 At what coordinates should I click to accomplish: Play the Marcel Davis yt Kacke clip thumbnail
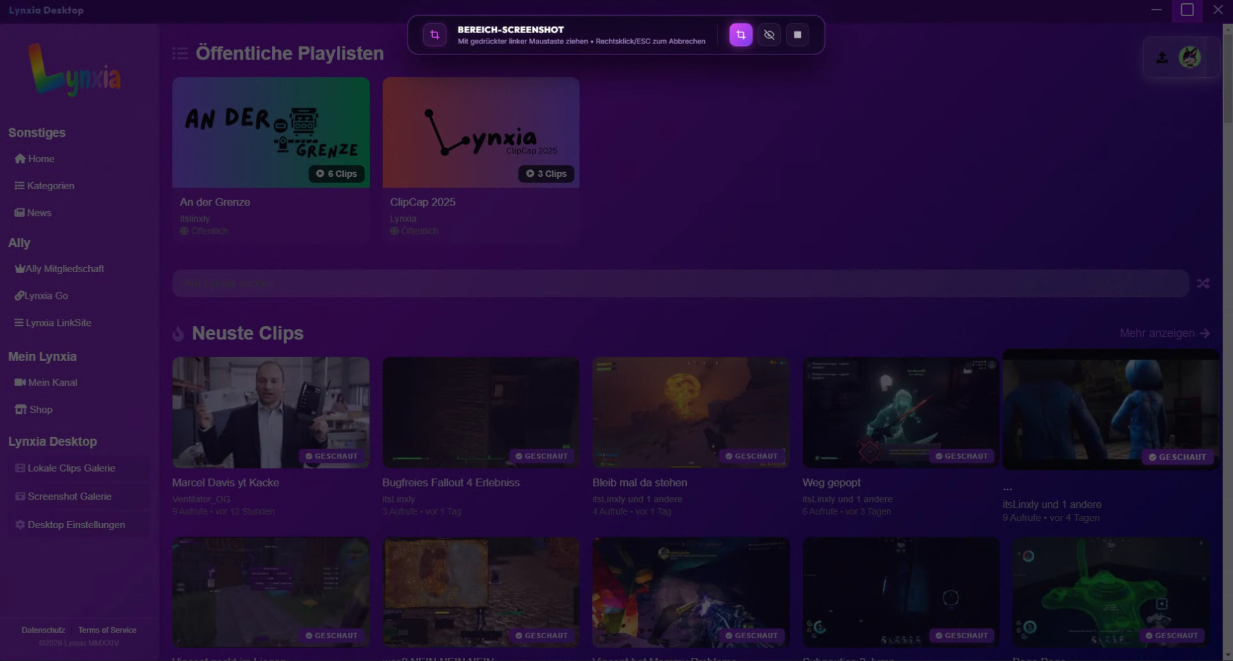271,413
